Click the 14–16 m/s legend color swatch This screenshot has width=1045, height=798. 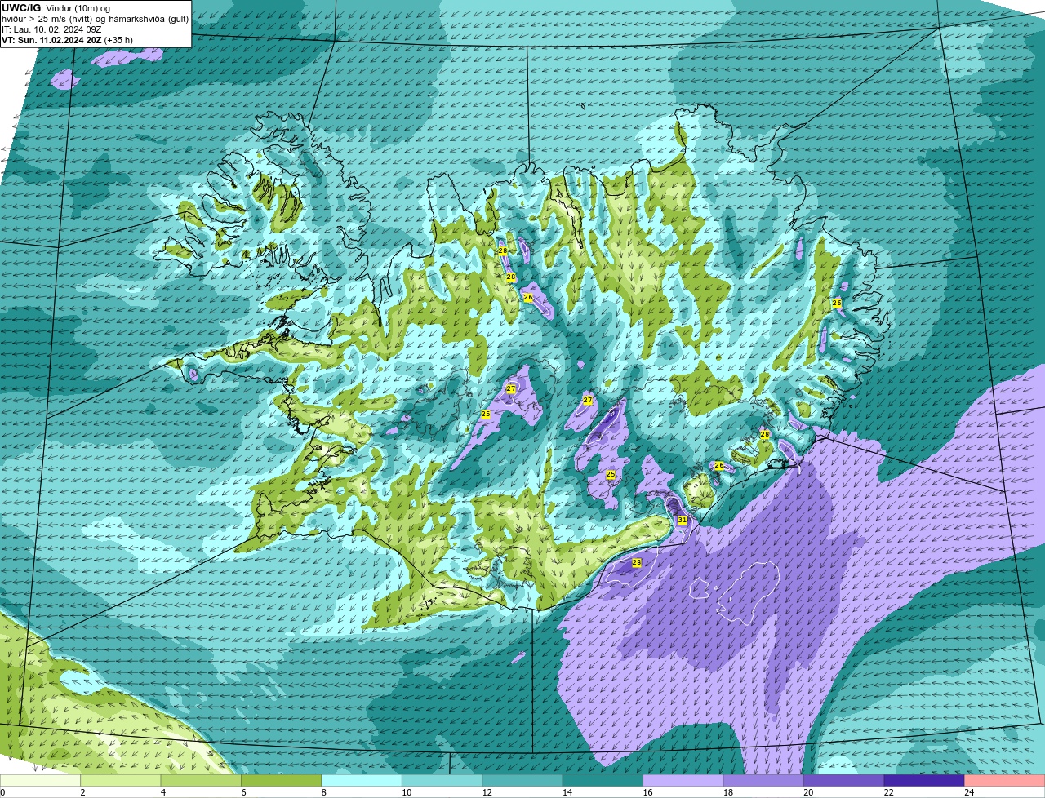pyautogui.click(x=603, y=780)
